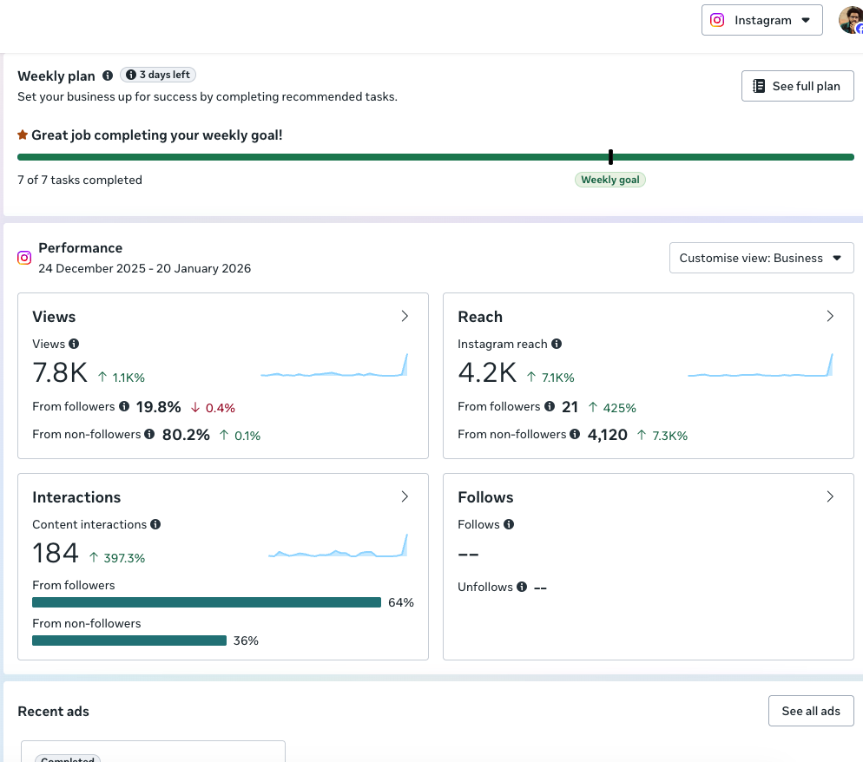Click info icon next to Views metric
This screenshot has width=863, height=762.
(74, 344)
